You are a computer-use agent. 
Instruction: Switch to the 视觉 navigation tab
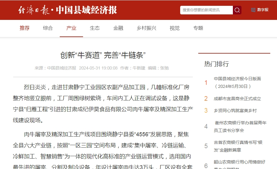click(175, 28)
